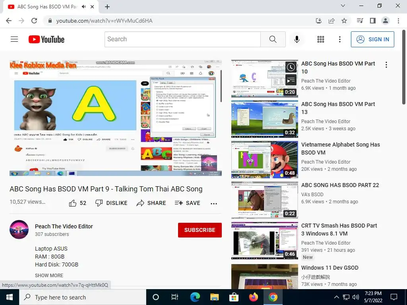The width and height of the screenshot is (407, 305).
Task: Go back in Chrome
Action: [x=9, y=21]
